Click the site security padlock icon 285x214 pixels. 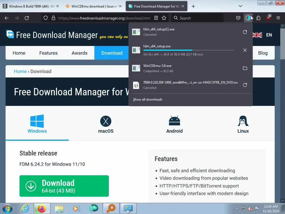[53, 18]
